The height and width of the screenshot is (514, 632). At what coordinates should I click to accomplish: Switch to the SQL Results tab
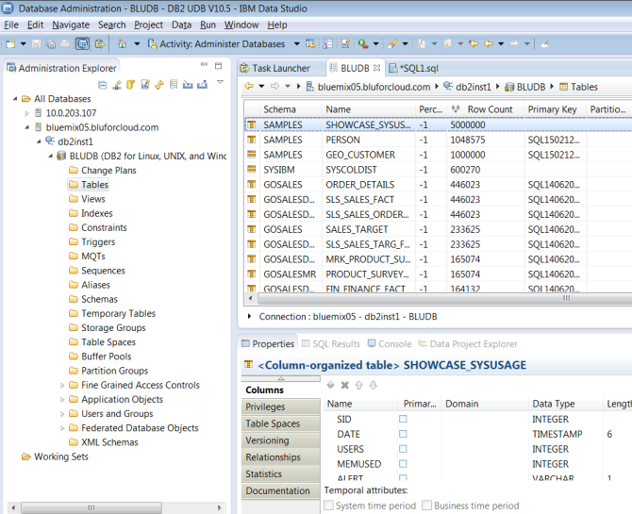point(331,344)
